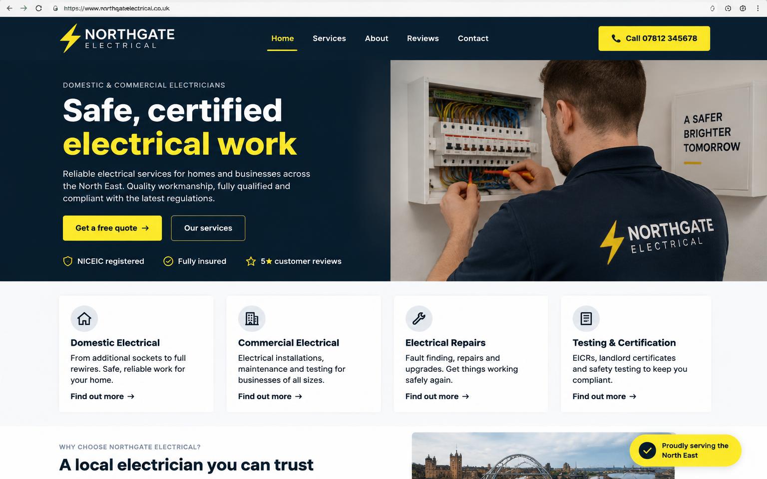This screenshot has height=479, width=767.
Task: Click the wrench icon on Electrical Repairs card
Action: tap(419, 318)
